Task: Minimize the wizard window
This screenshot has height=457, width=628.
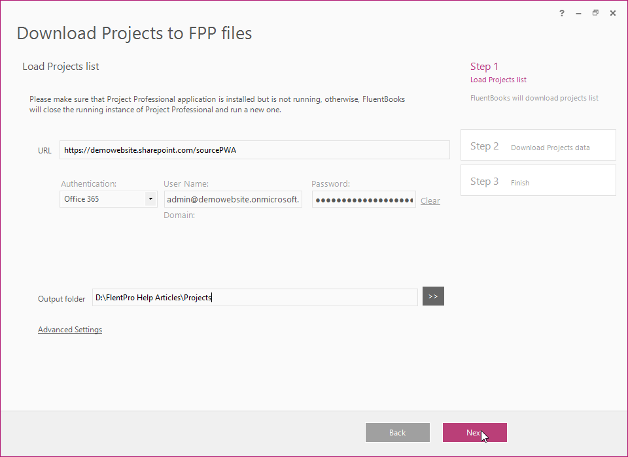Action: (x=578, y=13)
